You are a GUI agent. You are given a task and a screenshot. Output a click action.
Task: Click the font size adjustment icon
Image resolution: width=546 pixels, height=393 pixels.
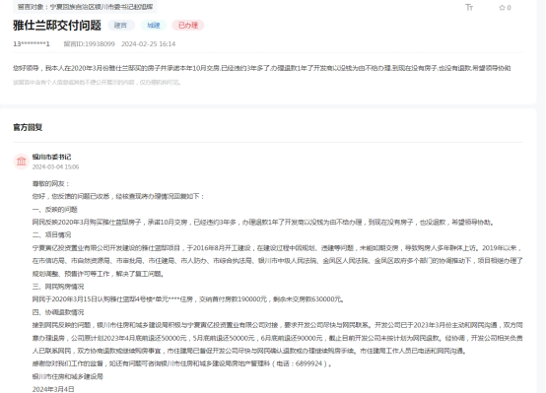point(469,7)
